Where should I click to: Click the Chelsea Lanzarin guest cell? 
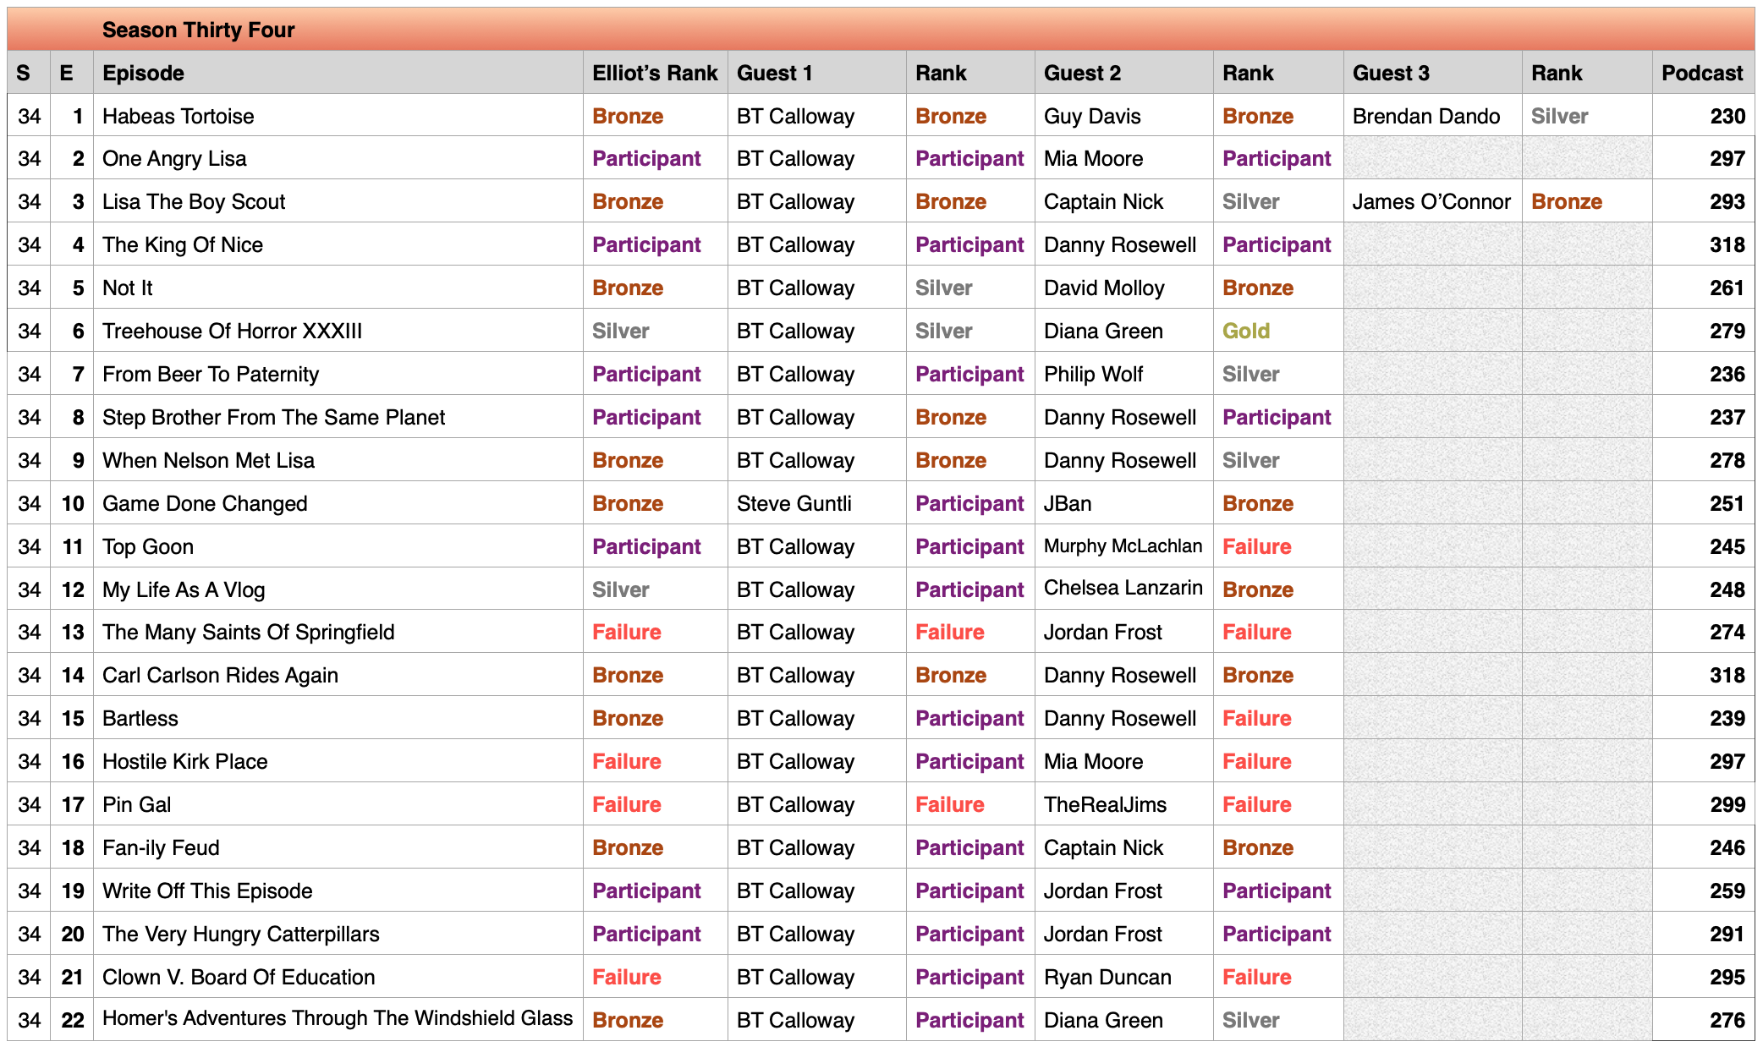click(x=1123, y=589)
